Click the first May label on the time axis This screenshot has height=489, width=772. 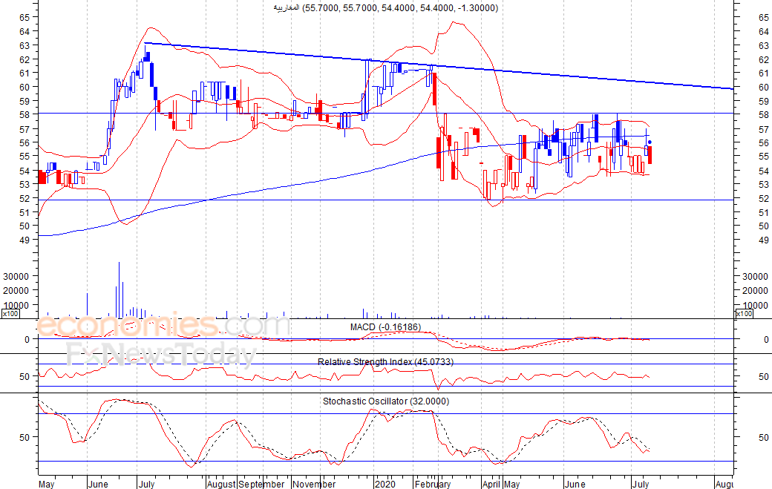coord(46,484)
